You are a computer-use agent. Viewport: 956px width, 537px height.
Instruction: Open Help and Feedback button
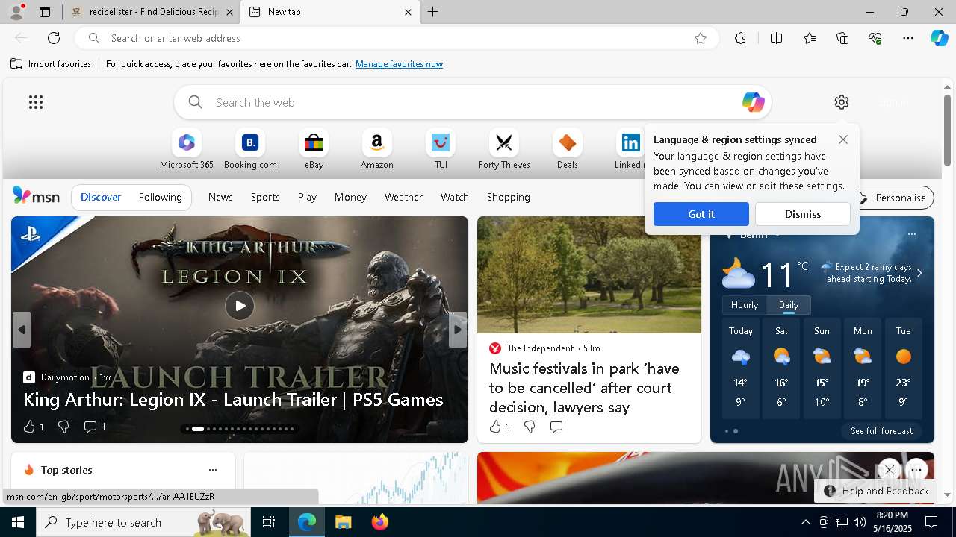click(x=877, y=491)
